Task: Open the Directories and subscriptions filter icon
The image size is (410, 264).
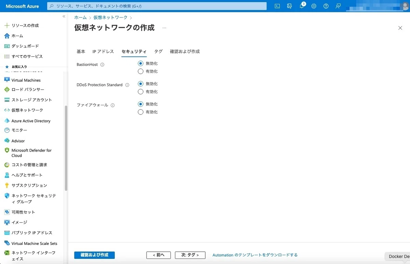Action: 290,6
